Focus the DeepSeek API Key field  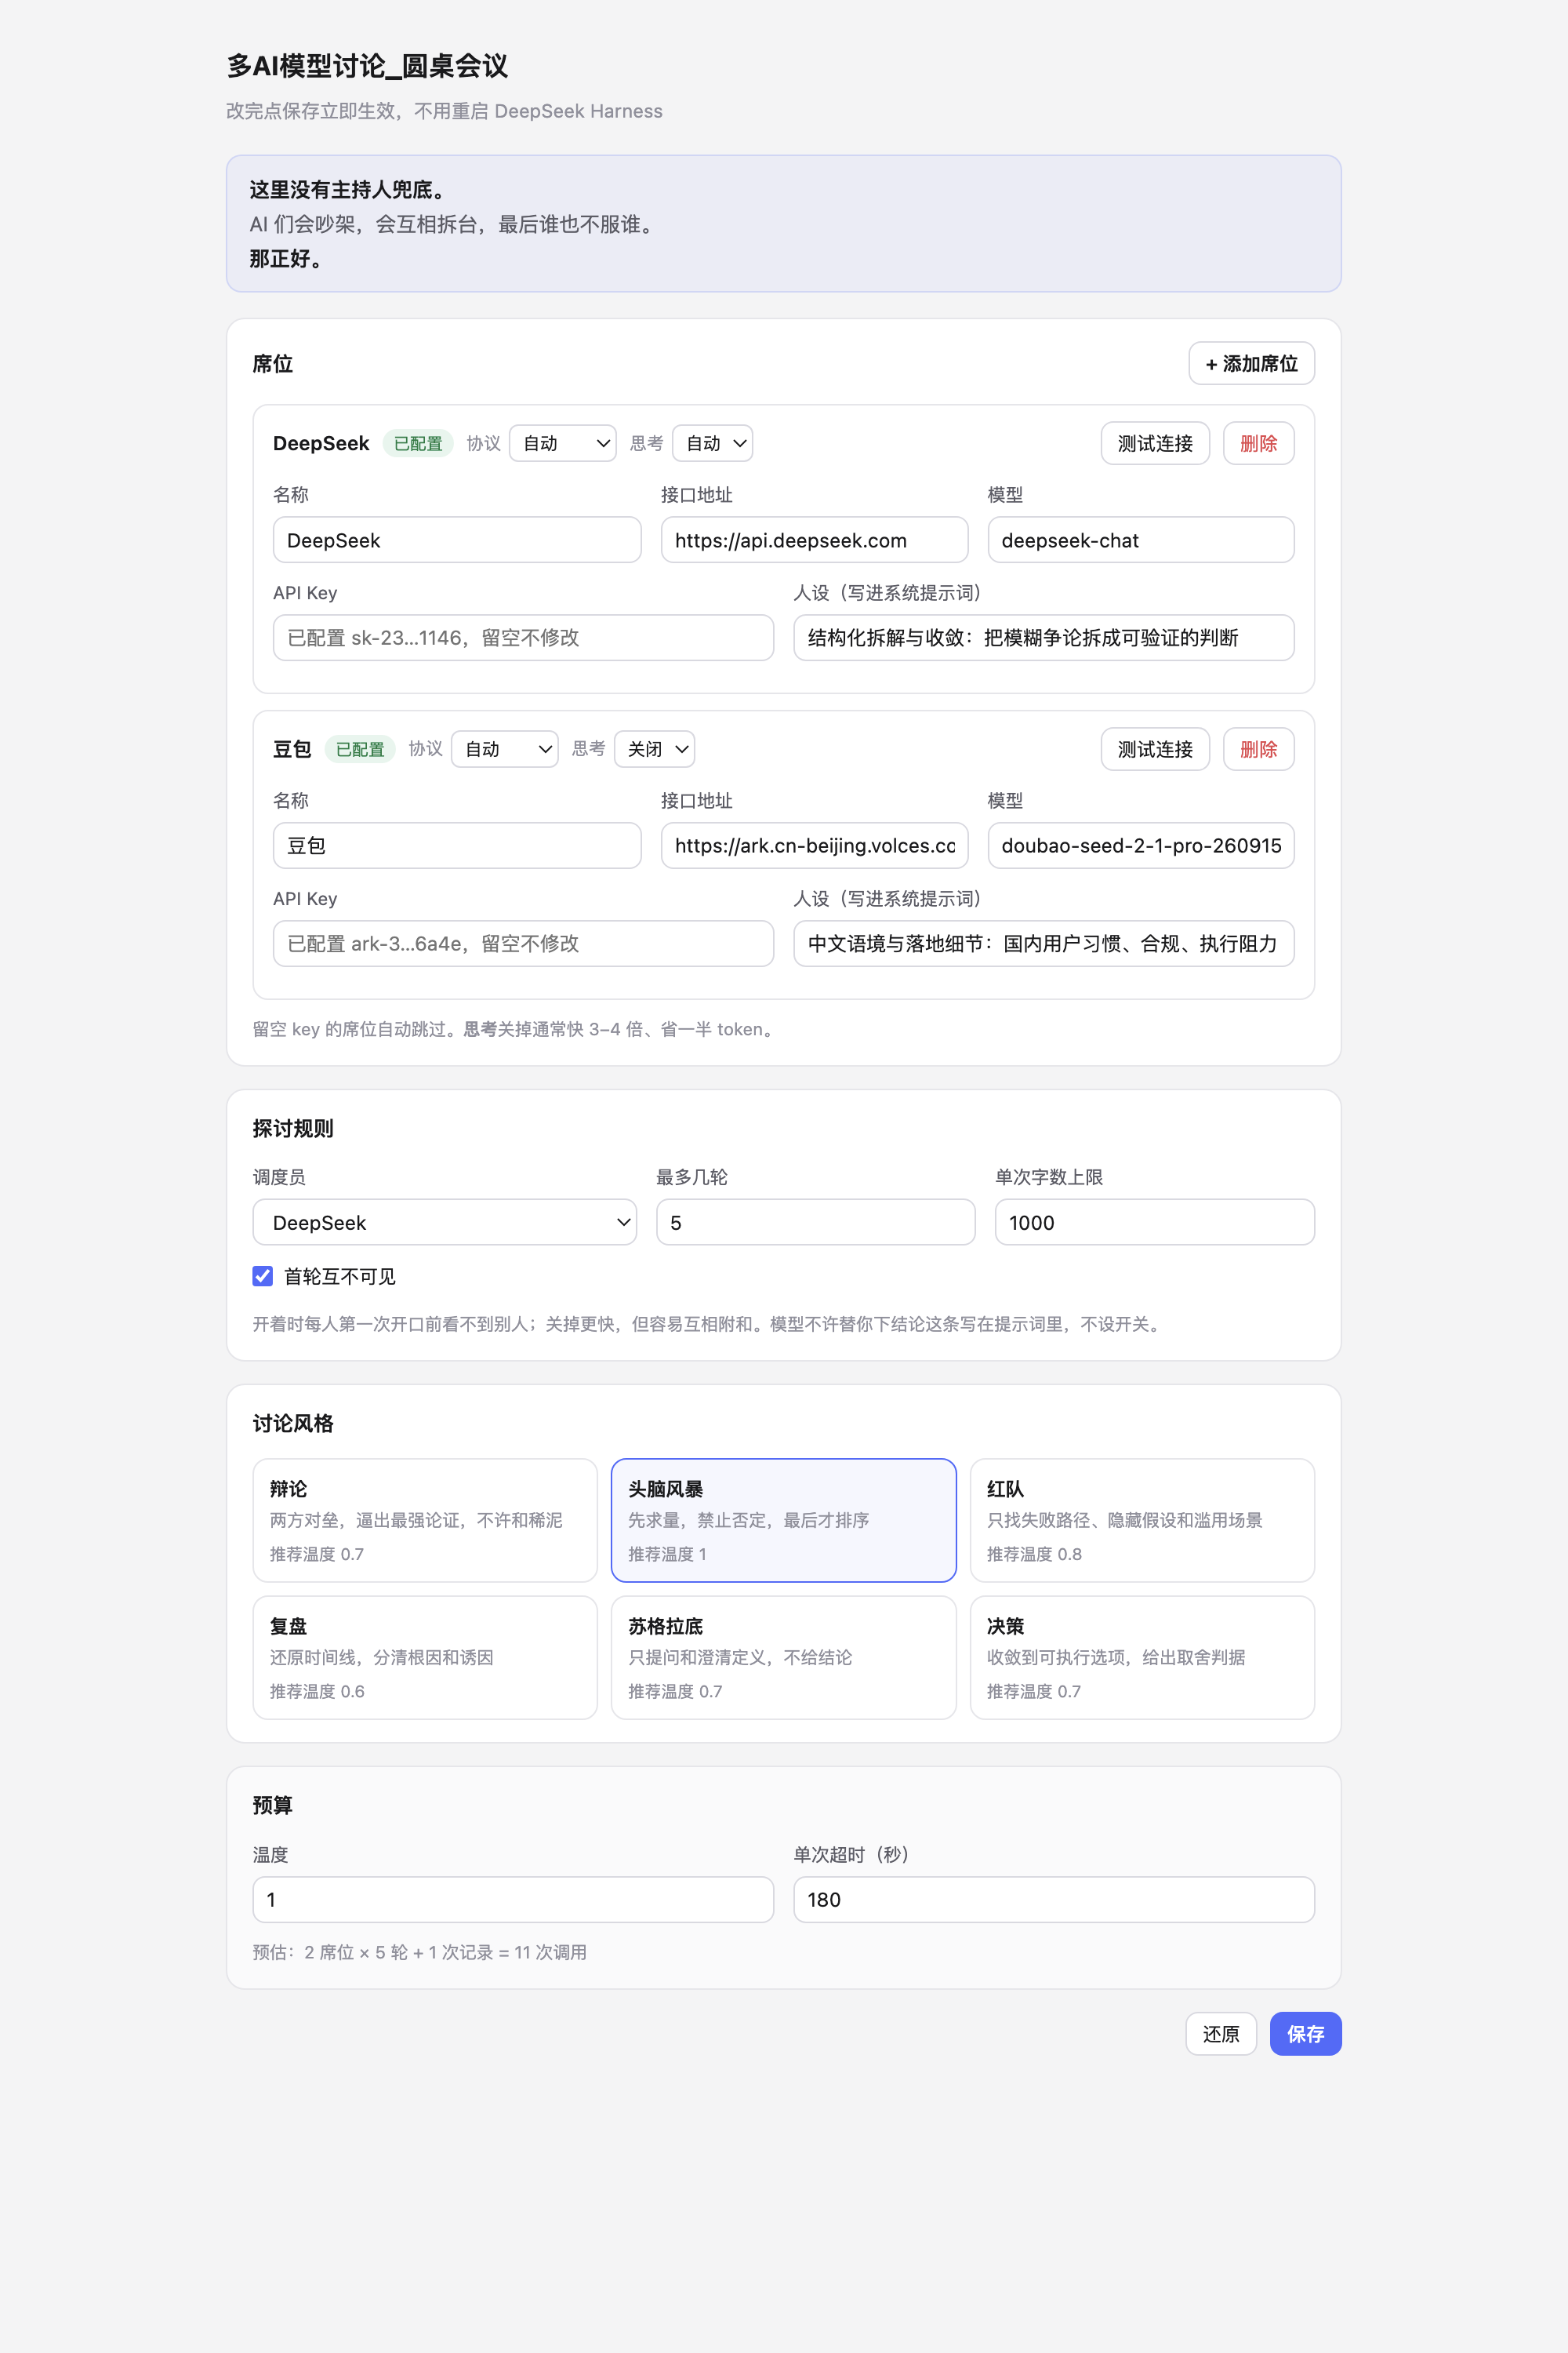click(523, 637)
